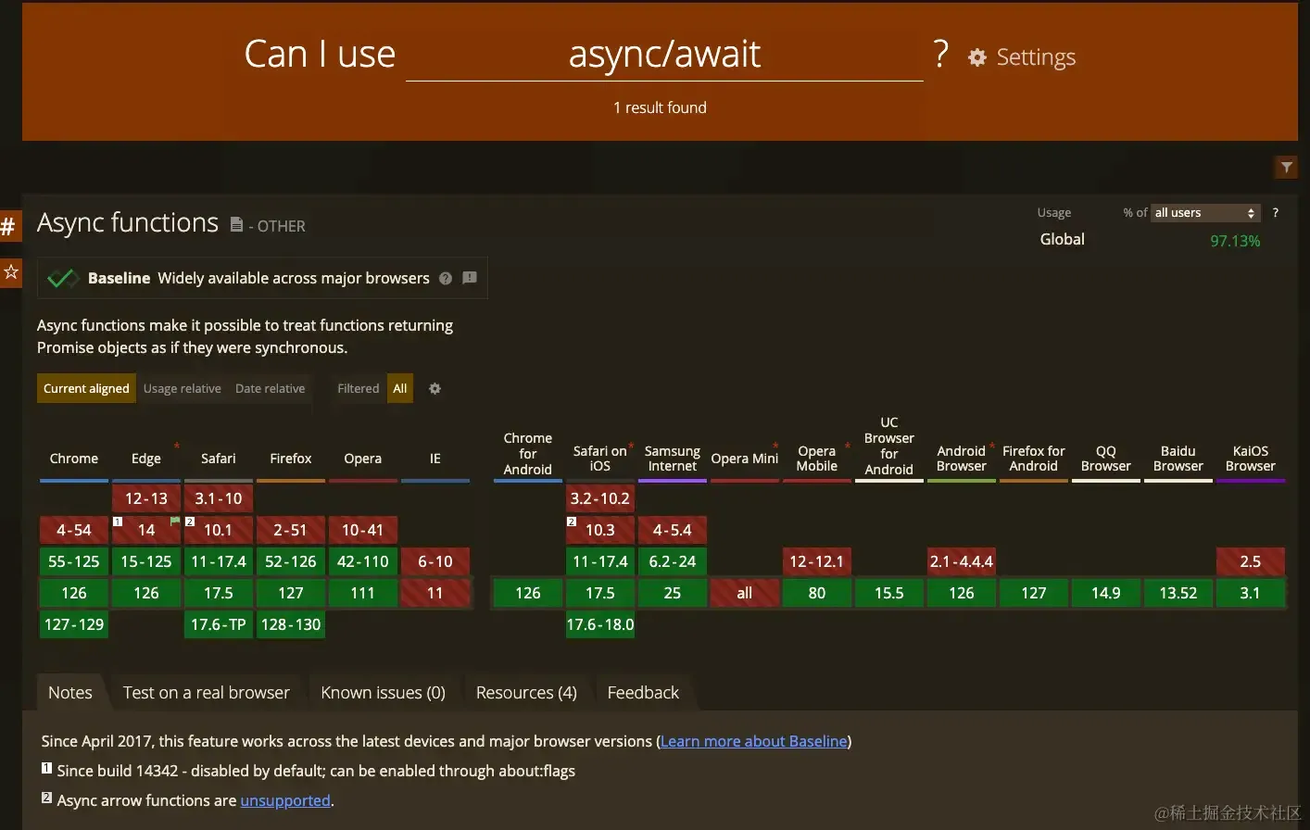Image resolution: width=1310 pixels, height=830 pixels.
Task: Click the Edge column header
Action: coord(146,459)
